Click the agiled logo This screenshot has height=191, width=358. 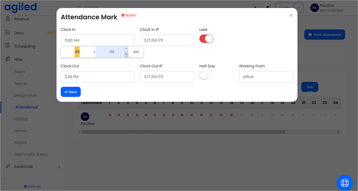[x=21, y=7]
